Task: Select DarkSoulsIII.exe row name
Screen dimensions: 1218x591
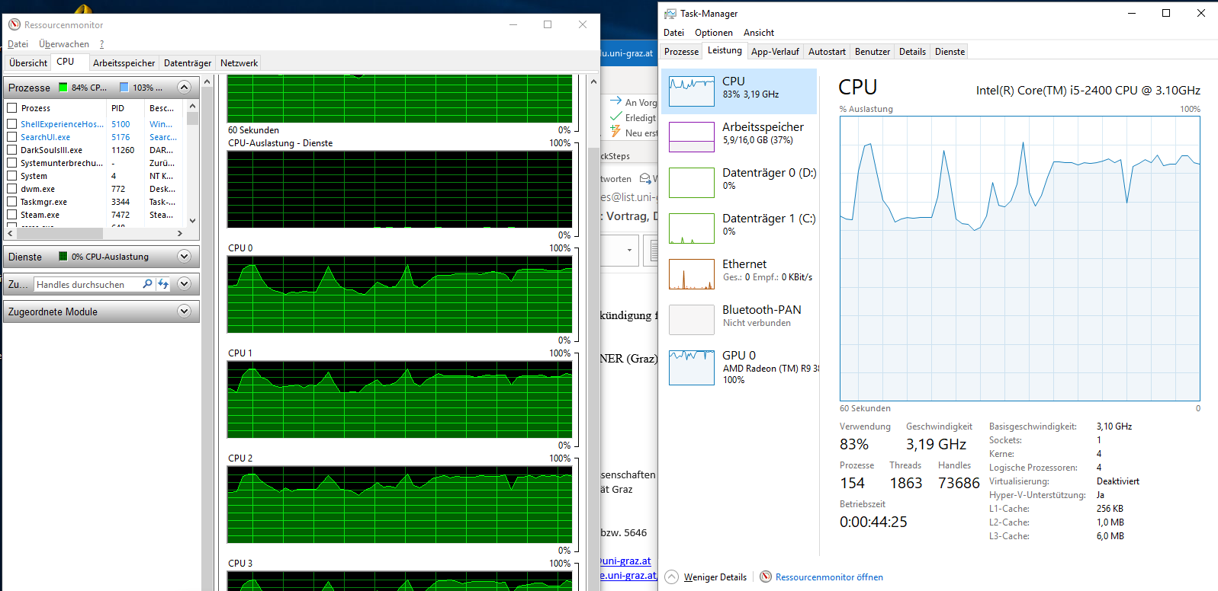Action: coord(51,150)
